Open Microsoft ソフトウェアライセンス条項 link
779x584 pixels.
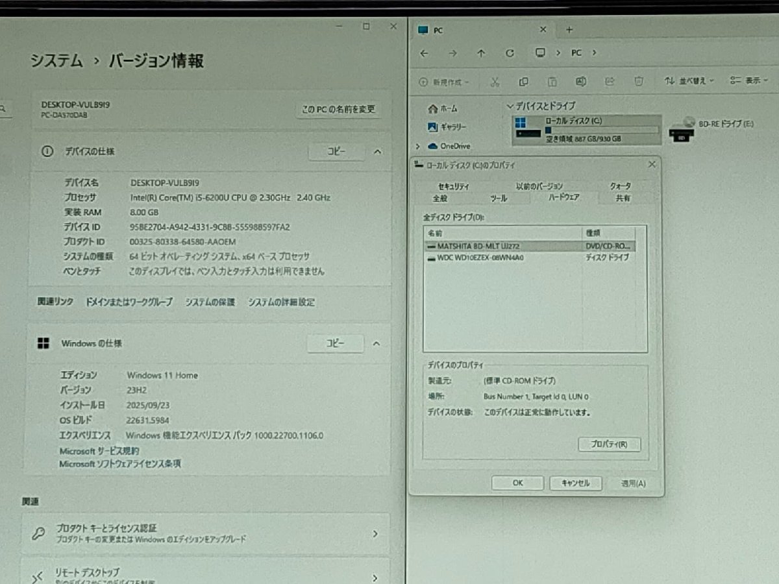point(120,464)
